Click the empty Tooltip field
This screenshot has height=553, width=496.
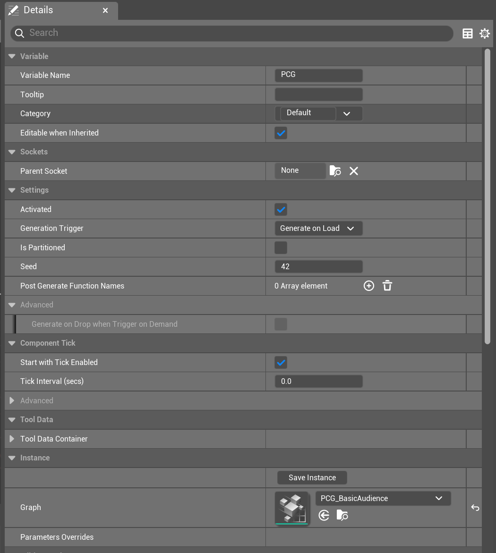(318, 94)
